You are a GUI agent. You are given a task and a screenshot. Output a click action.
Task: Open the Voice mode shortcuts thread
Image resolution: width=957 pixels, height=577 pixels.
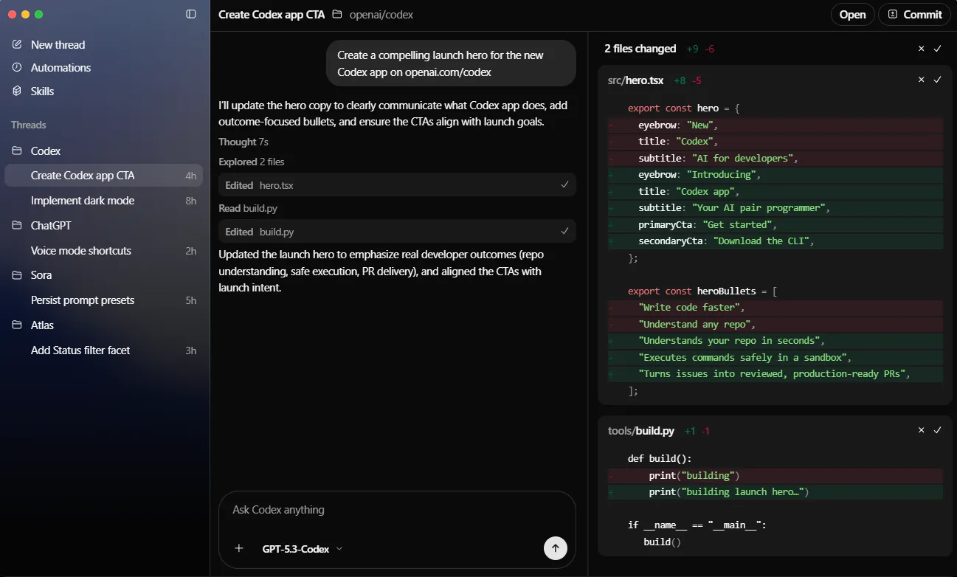click(81, 251)
